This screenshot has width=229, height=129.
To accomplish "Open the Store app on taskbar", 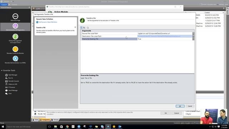I will click(x=61, y=126).
